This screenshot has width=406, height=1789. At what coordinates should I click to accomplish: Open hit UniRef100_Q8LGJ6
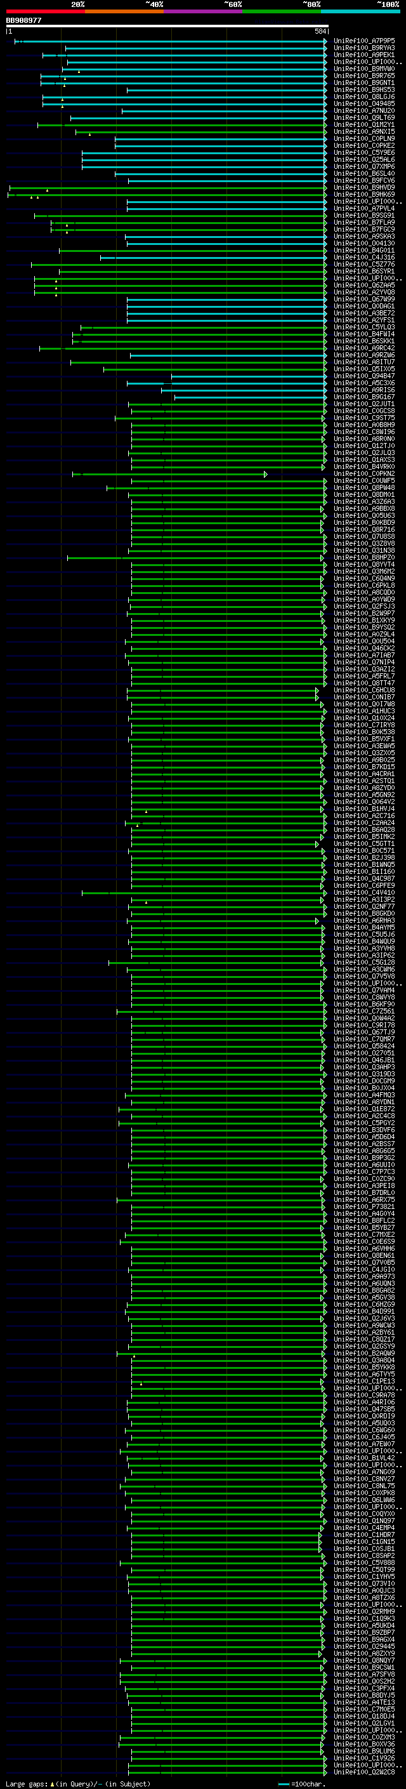click(x=363, y=96)
